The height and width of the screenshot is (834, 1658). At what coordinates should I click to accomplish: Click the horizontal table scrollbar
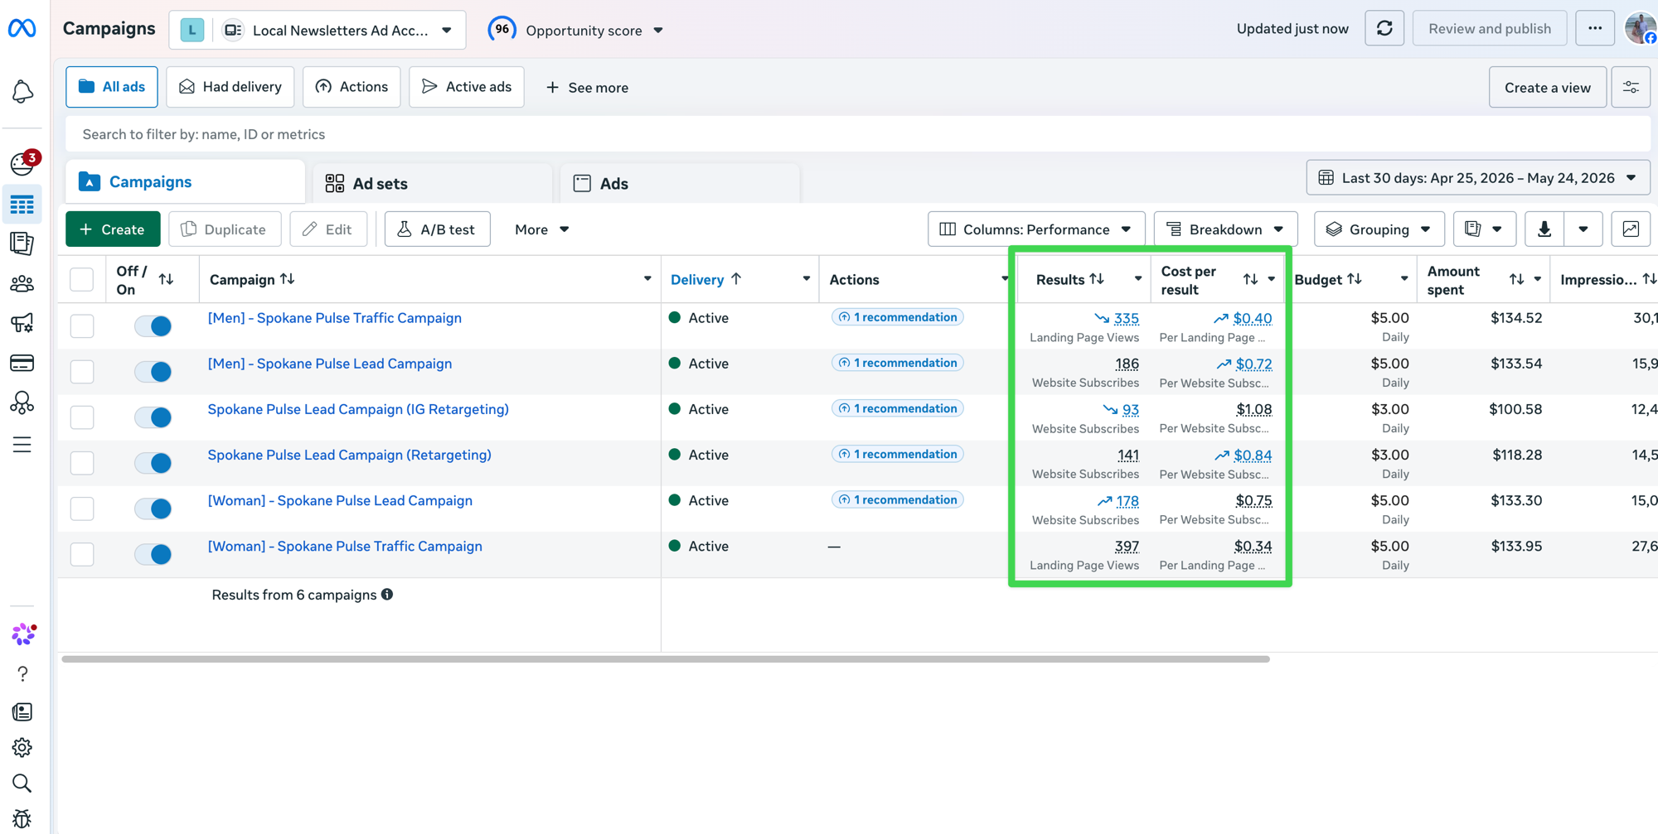666,659
